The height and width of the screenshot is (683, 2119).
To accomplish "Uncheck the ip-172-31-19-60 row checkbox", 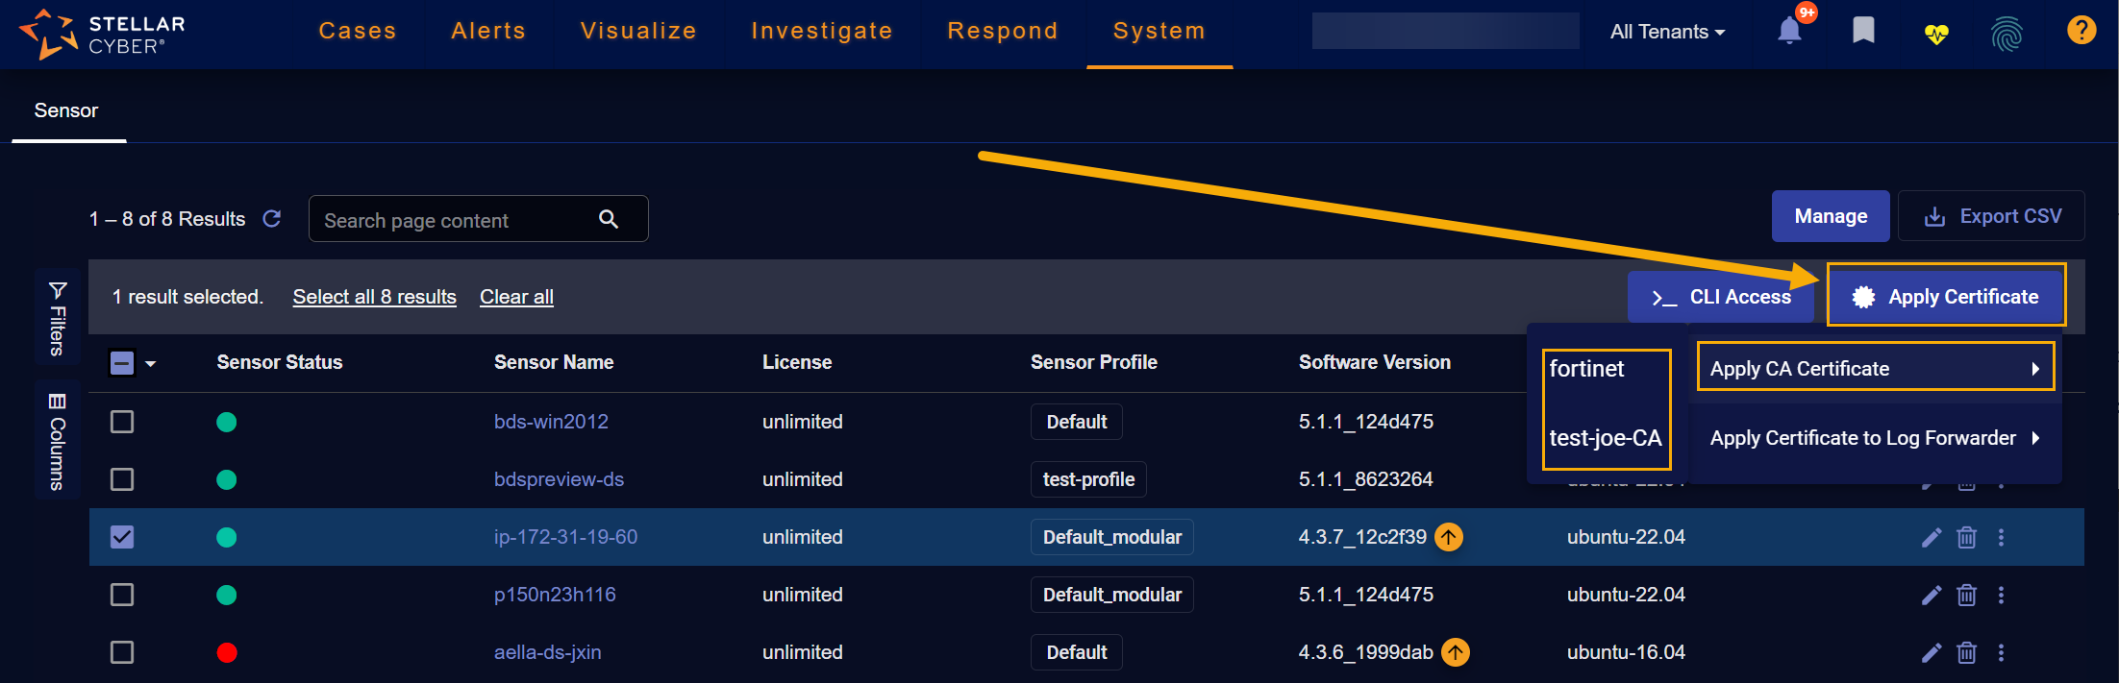I will (122, 537).
